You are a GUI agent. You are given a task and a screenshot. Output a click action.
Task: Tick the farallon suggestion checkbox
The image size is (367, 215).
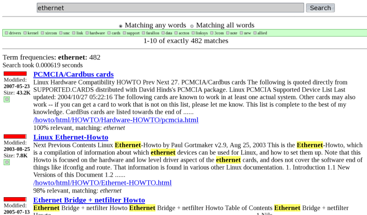(144, 33)
